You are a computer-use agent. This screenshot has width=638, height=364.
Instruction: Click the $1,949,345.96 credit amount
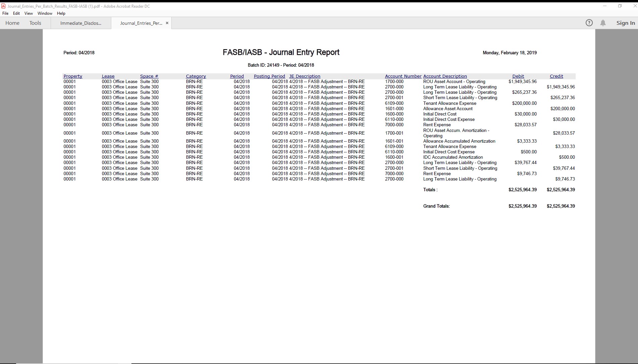coord(561,87)
